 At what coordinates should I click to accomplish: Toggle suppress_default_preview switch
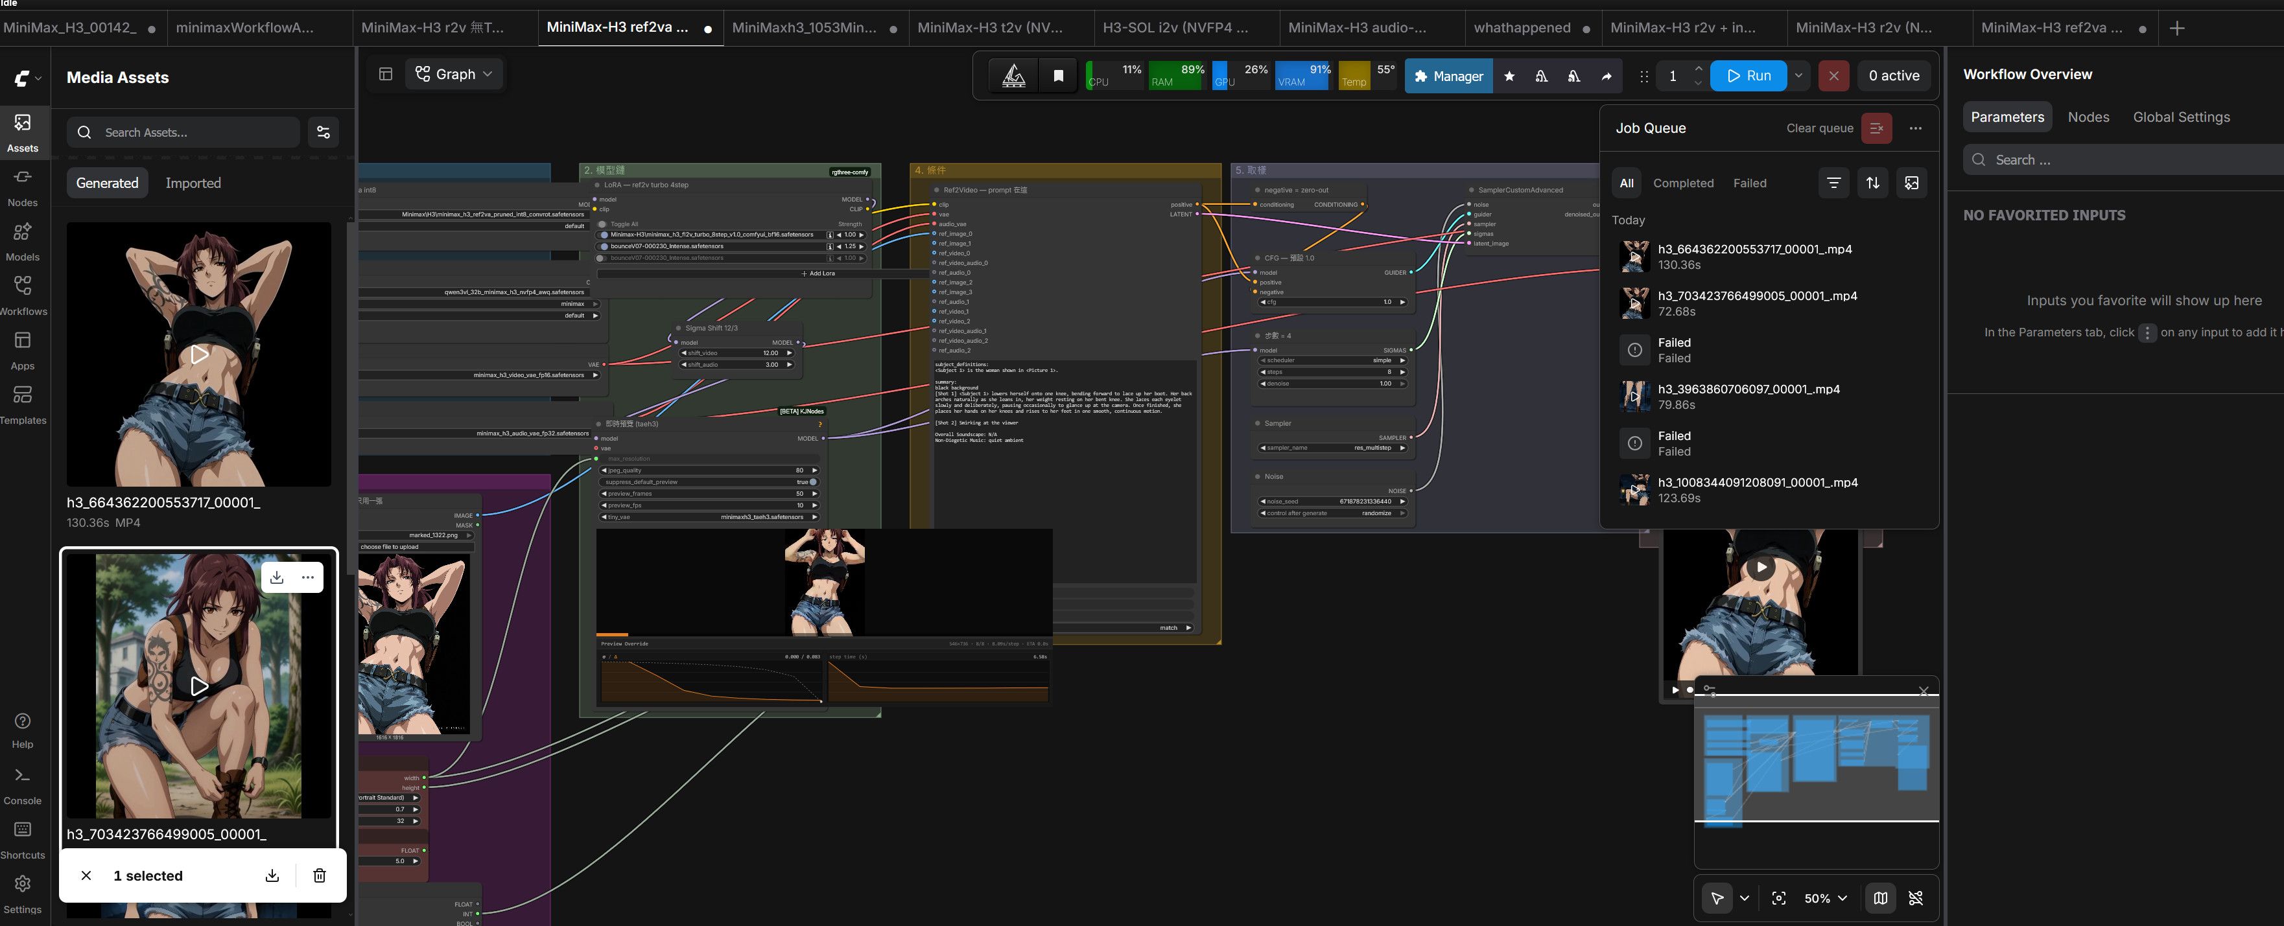coord(812,482)
